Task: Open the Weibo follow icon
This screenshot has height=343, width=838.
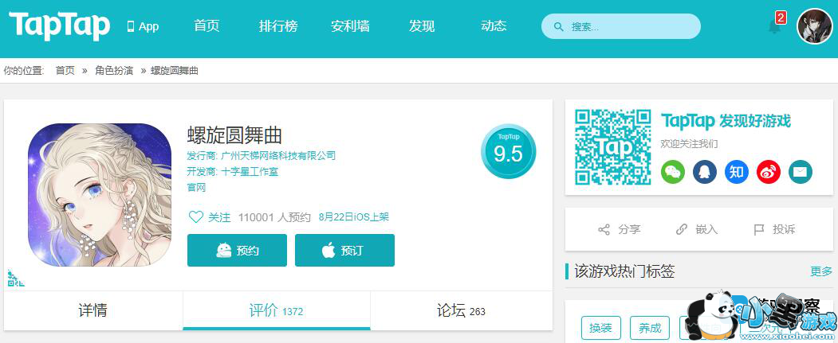Action: 769,172
